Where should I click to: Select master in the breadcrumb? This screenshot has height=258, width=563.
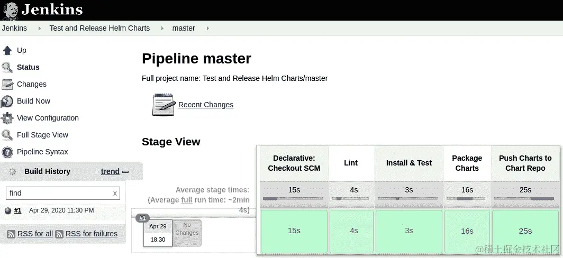[184, 28]
